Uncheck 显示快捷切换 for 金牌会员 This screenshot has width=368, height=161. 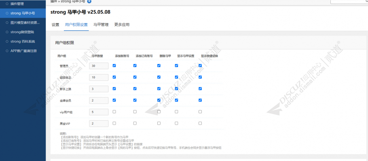[200, 100]
